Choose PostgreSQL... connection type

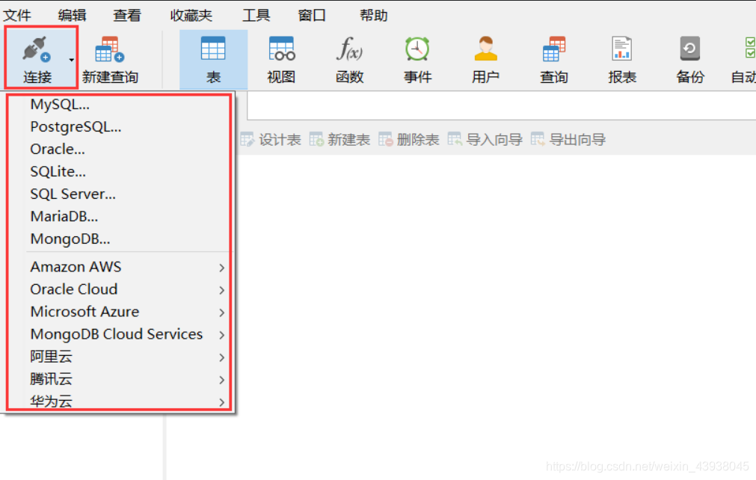pos(119,127)
